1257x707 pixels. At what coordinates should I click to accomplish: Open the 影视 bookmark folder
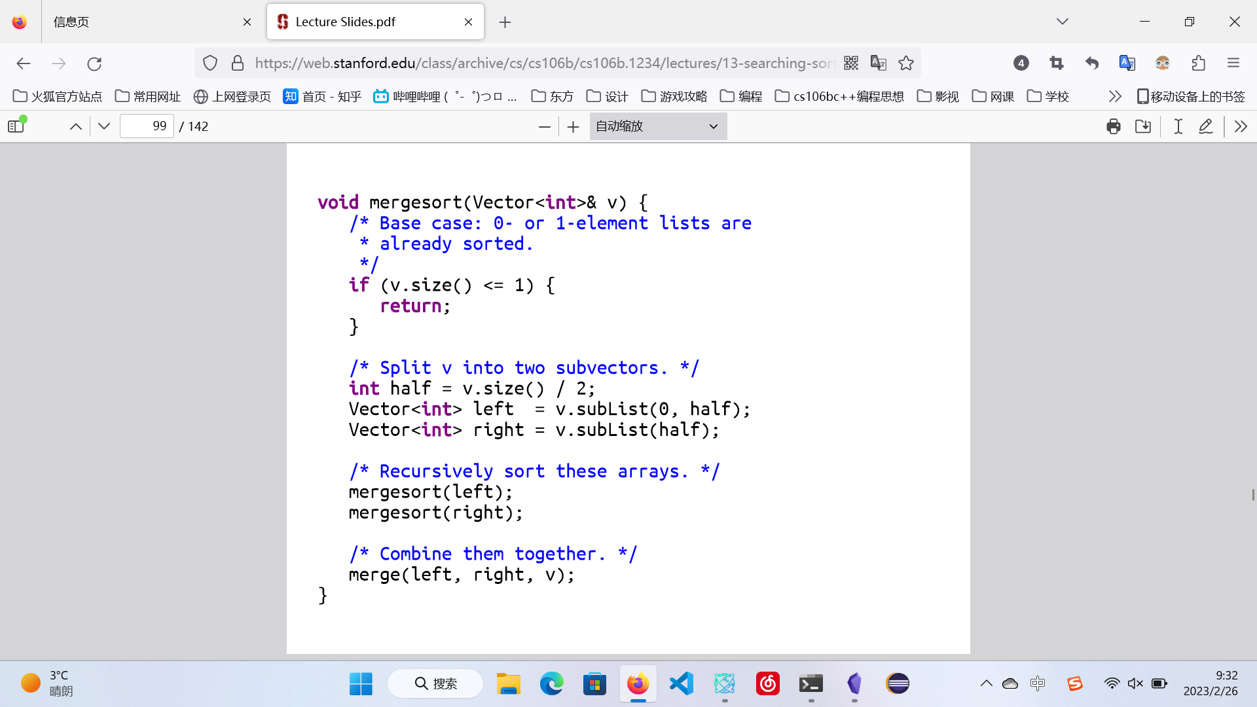point(938,96)
